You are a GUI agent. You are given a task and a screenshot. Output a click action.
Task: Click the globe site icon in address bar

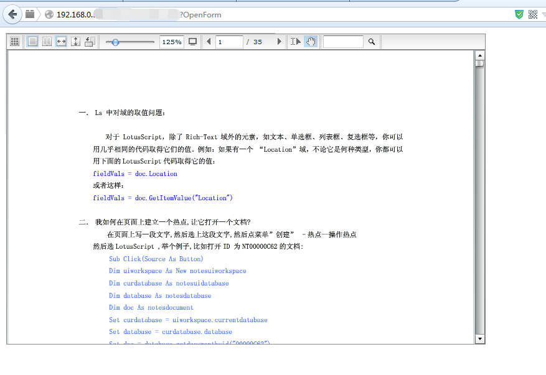(49, 14)
